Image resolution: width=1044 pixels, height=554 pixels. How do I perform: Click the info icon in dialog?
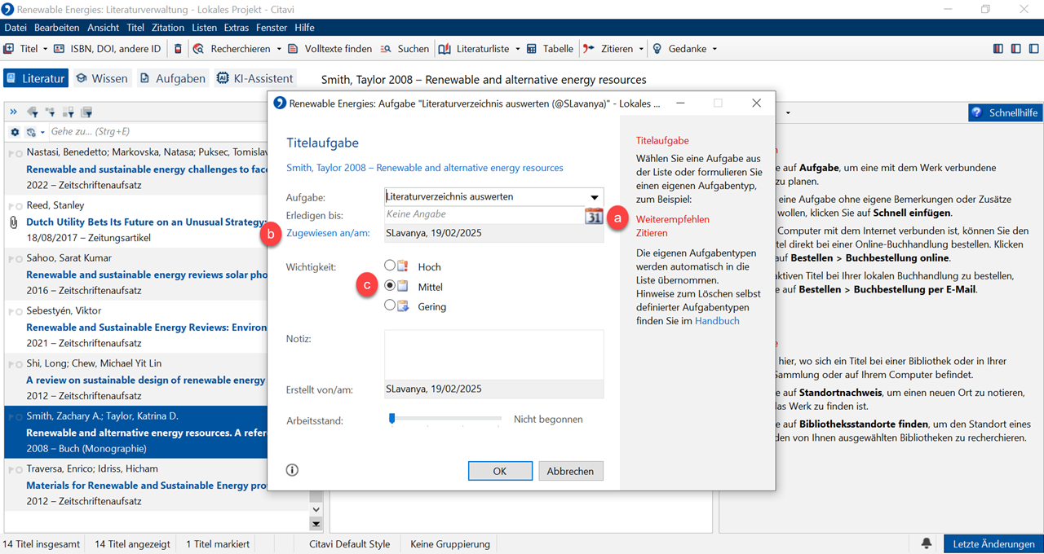(292, 470)
